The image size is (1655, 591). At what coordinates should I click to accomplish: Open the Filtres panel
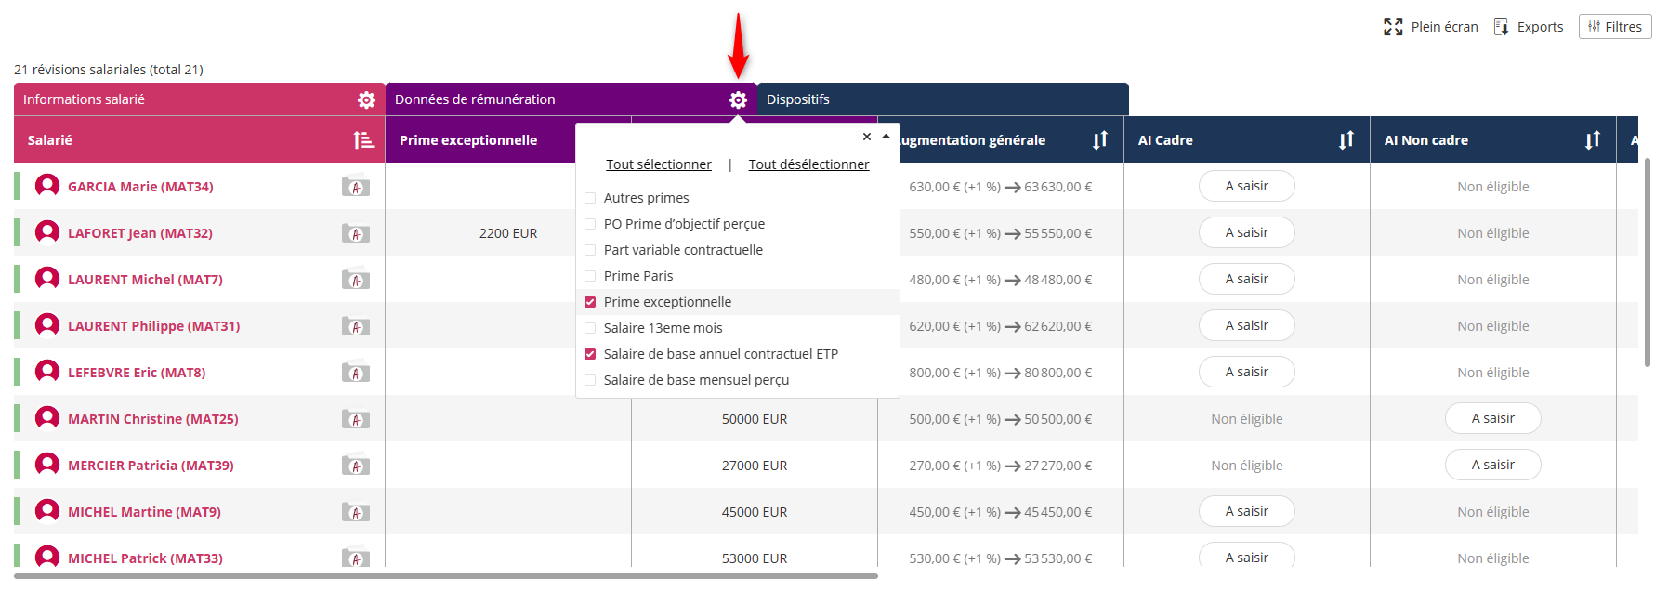[1615, 27]
